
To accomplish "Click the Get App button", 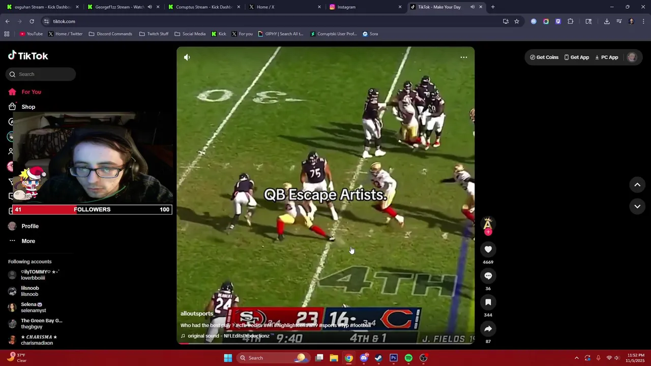I will point(577,57).
